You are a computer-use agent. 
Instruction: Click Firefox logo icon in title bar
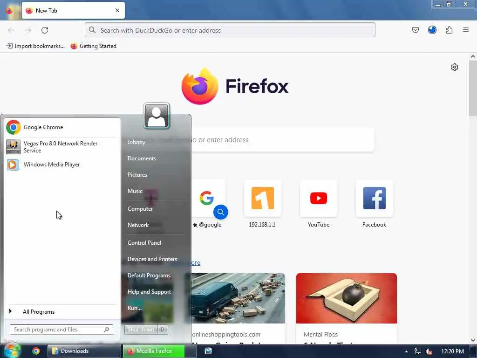(x=9, y=10)
